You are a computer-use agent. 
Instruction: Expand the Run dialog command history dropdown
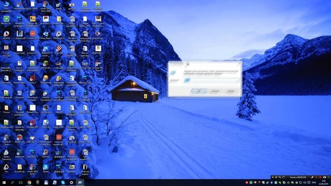(x=237, y=81)
